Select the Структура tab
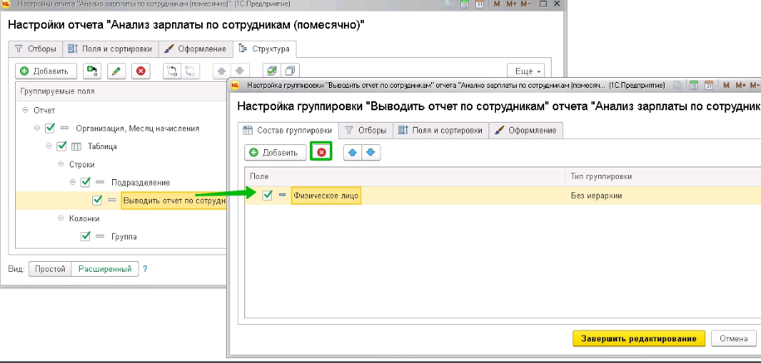The width and height of the screenshot is (761, 363). (264, 49)
